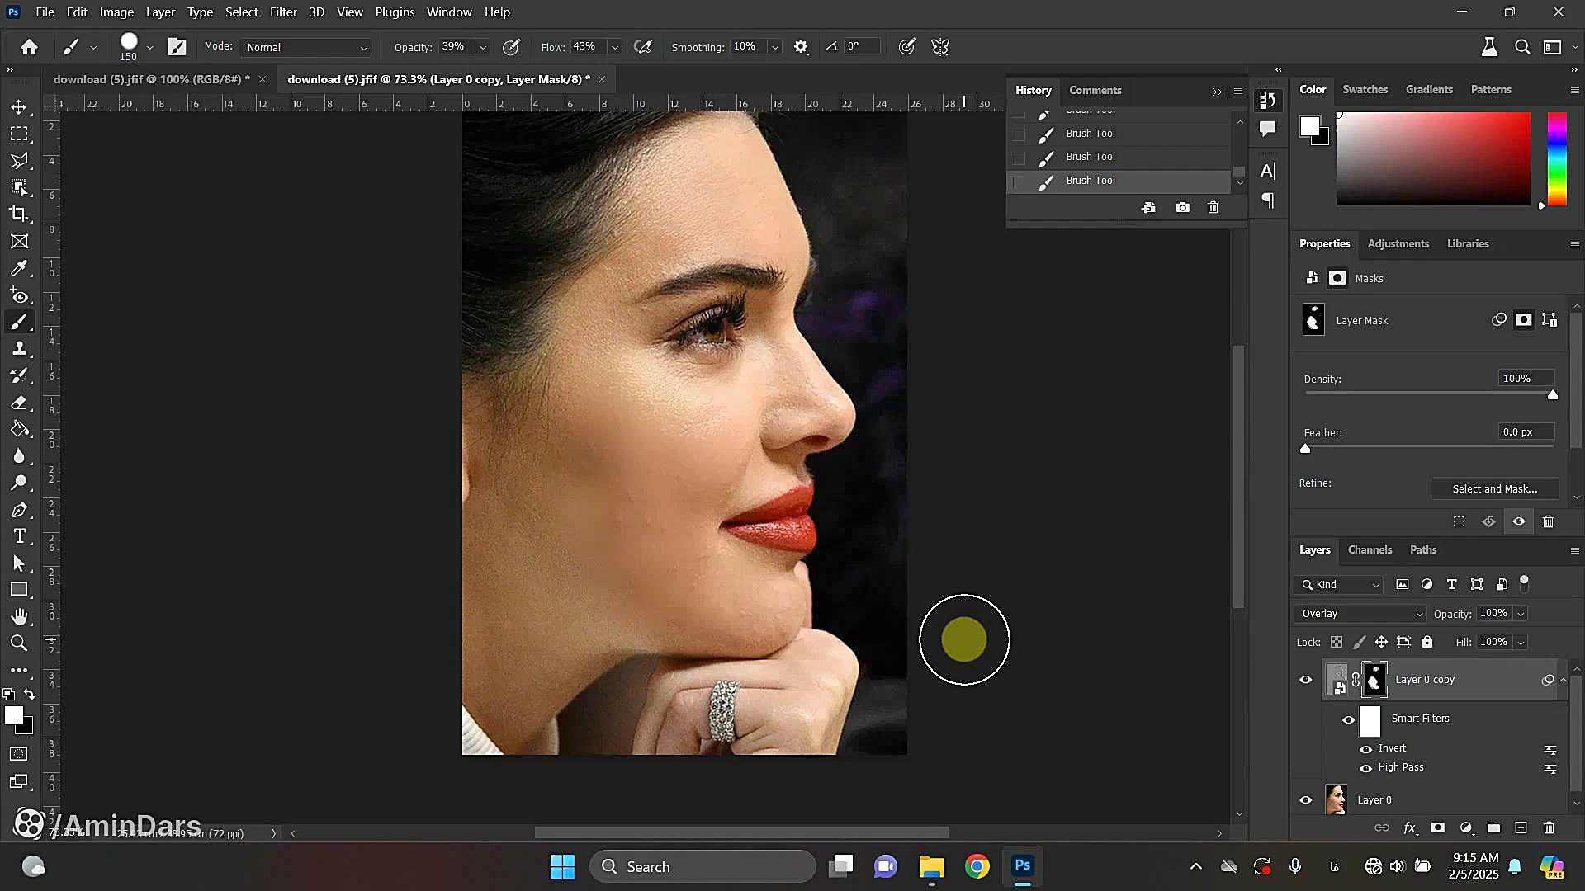Select last Brush Tool history state
Viewport: 1585px width, 891px height.
[x=1119, y=181]
